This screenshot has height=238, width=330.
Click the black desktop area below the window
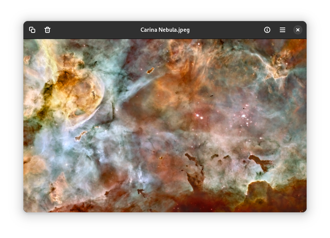(165, 226)
